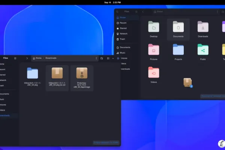The image size is (225, 150).
Task: Open the Downloads folder icon in Home window
Action: (203, 27)
